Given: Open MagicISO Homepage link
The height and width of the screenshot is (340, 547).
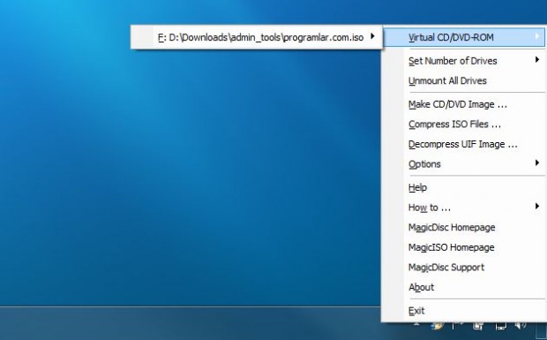Looking at the screenshot, I should click(x=464, y=247).
